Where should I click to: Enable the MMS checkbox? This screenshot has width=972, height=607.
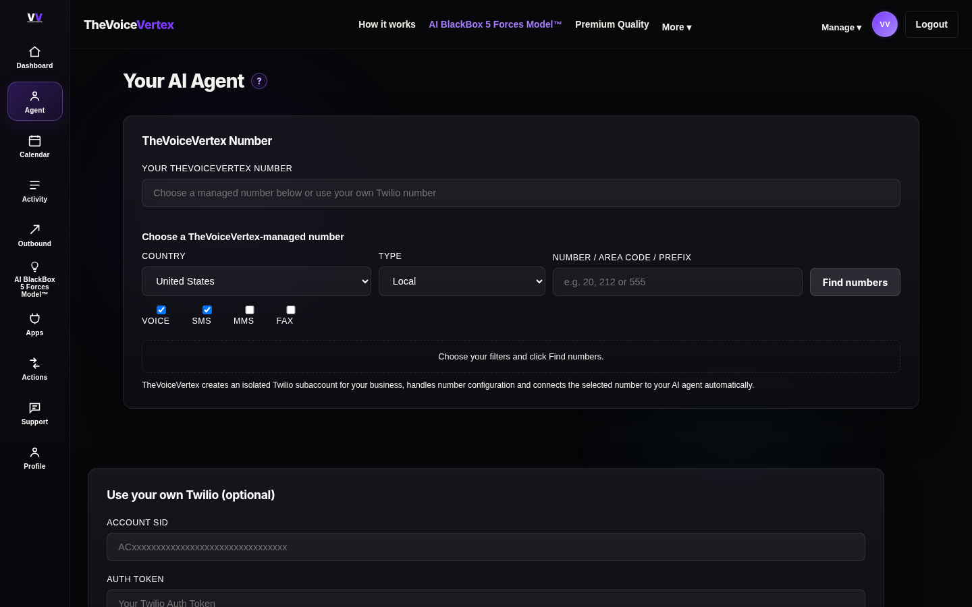click(x=250, y=310)
